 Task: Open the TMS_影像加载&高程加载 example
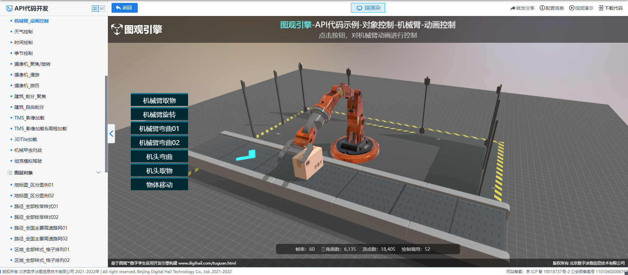(x=41, y=129)
